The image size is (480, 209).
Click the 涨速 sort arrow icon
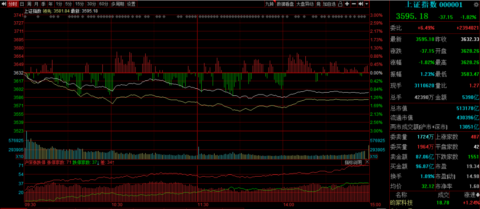(x=477, y=195)
